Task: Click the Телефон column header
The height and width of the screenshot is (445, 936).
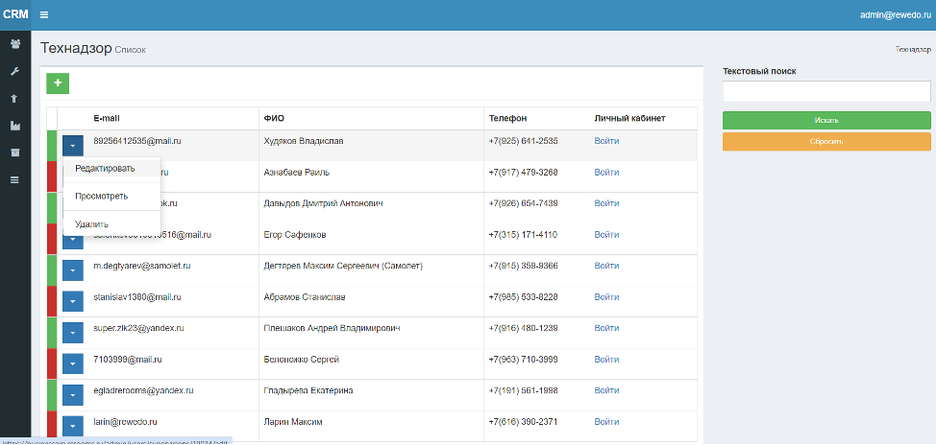Action: tap(507, 119)
